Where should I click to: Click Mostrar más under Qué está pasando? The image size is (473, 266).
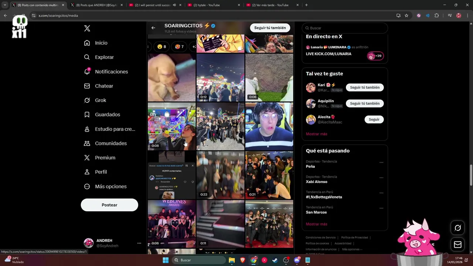coord(316,224)
